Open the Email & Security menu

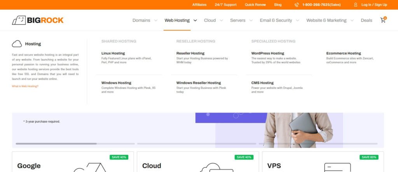click(276, 20)
